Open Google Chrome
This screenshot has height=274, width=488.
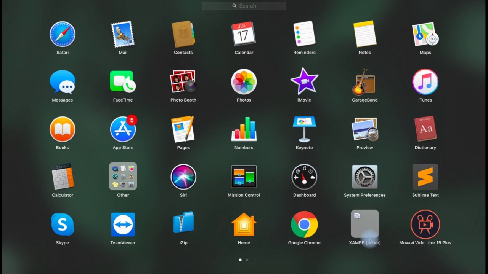[x=304, y=225]
